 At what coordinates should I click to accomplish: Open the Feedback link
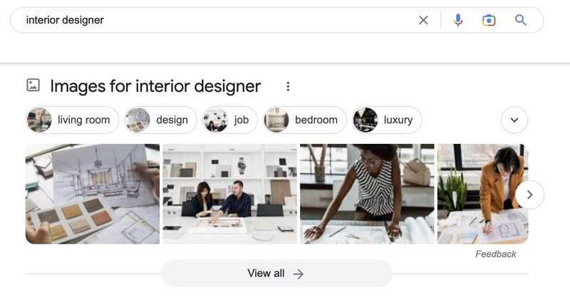tap(496, 254)
